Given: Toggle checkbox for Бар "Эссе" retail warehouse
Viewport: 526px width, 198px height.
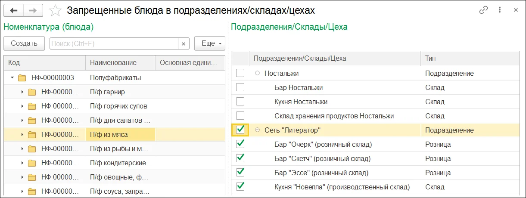Looking at the screenshot, I should (240, 172).
